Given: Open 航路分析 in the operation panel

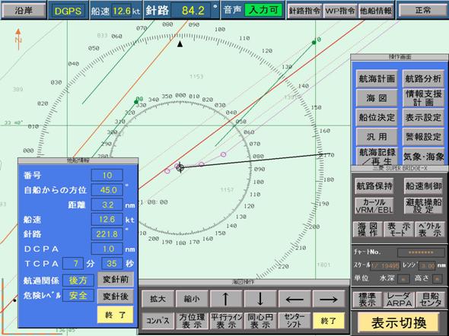Looking at the screenshot, I should click(423, 78).
